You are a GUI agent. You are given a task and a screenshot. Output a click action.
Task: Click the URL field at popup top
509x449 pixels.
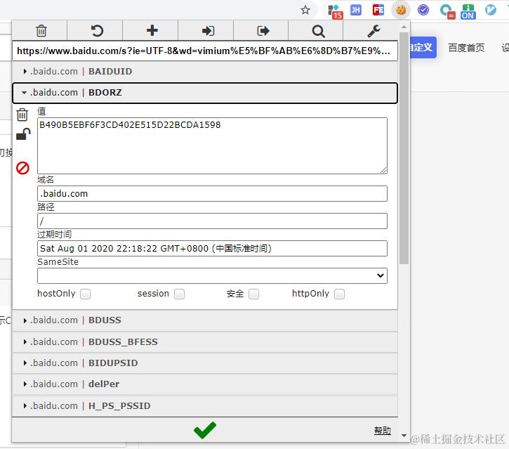click(205, 51)
